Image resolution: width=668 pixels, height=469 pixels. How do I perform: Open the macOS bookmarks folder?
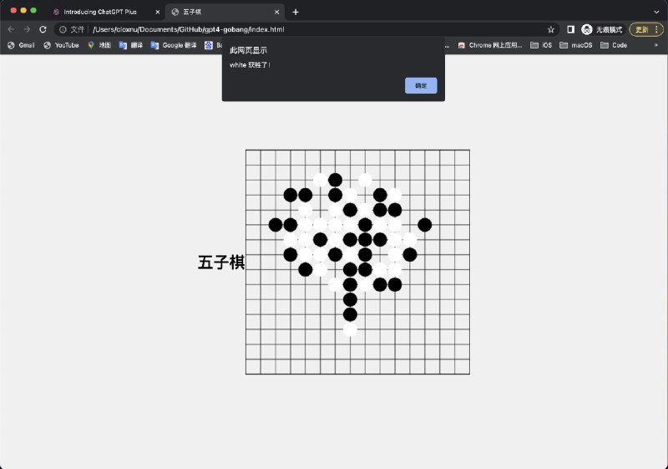(576, 45)
